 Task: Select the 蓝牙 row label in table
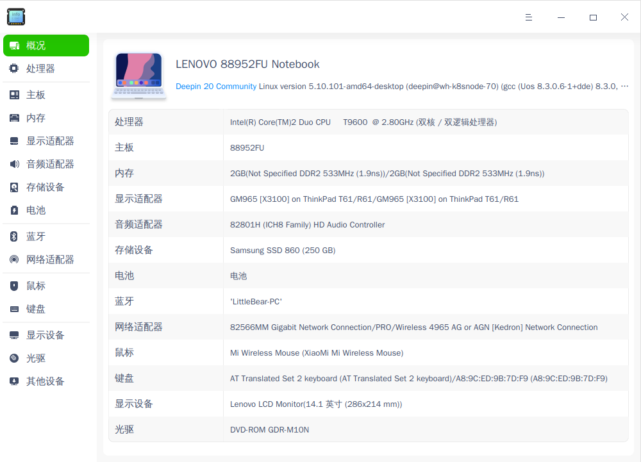click(124, 301)
